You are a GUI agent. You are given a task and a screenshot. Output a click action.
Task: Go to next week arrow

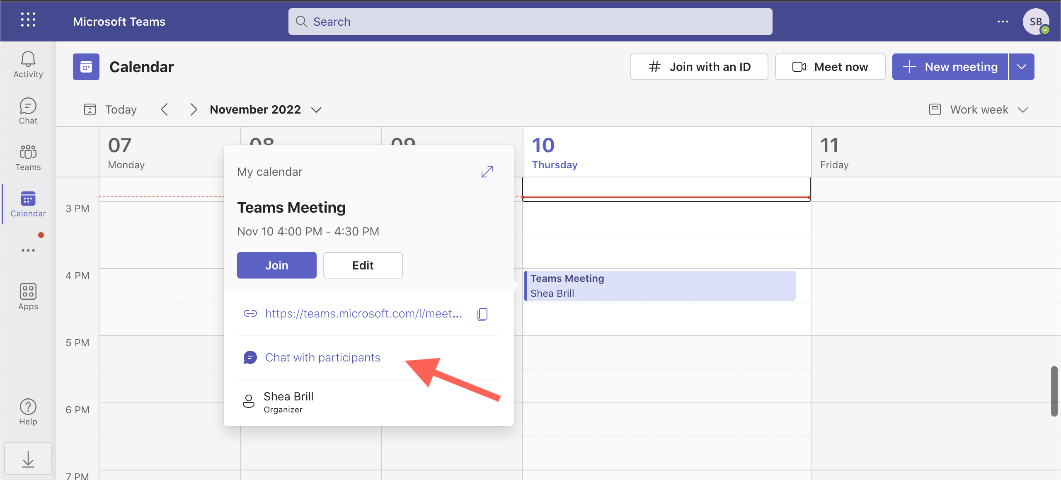[193, 109]
